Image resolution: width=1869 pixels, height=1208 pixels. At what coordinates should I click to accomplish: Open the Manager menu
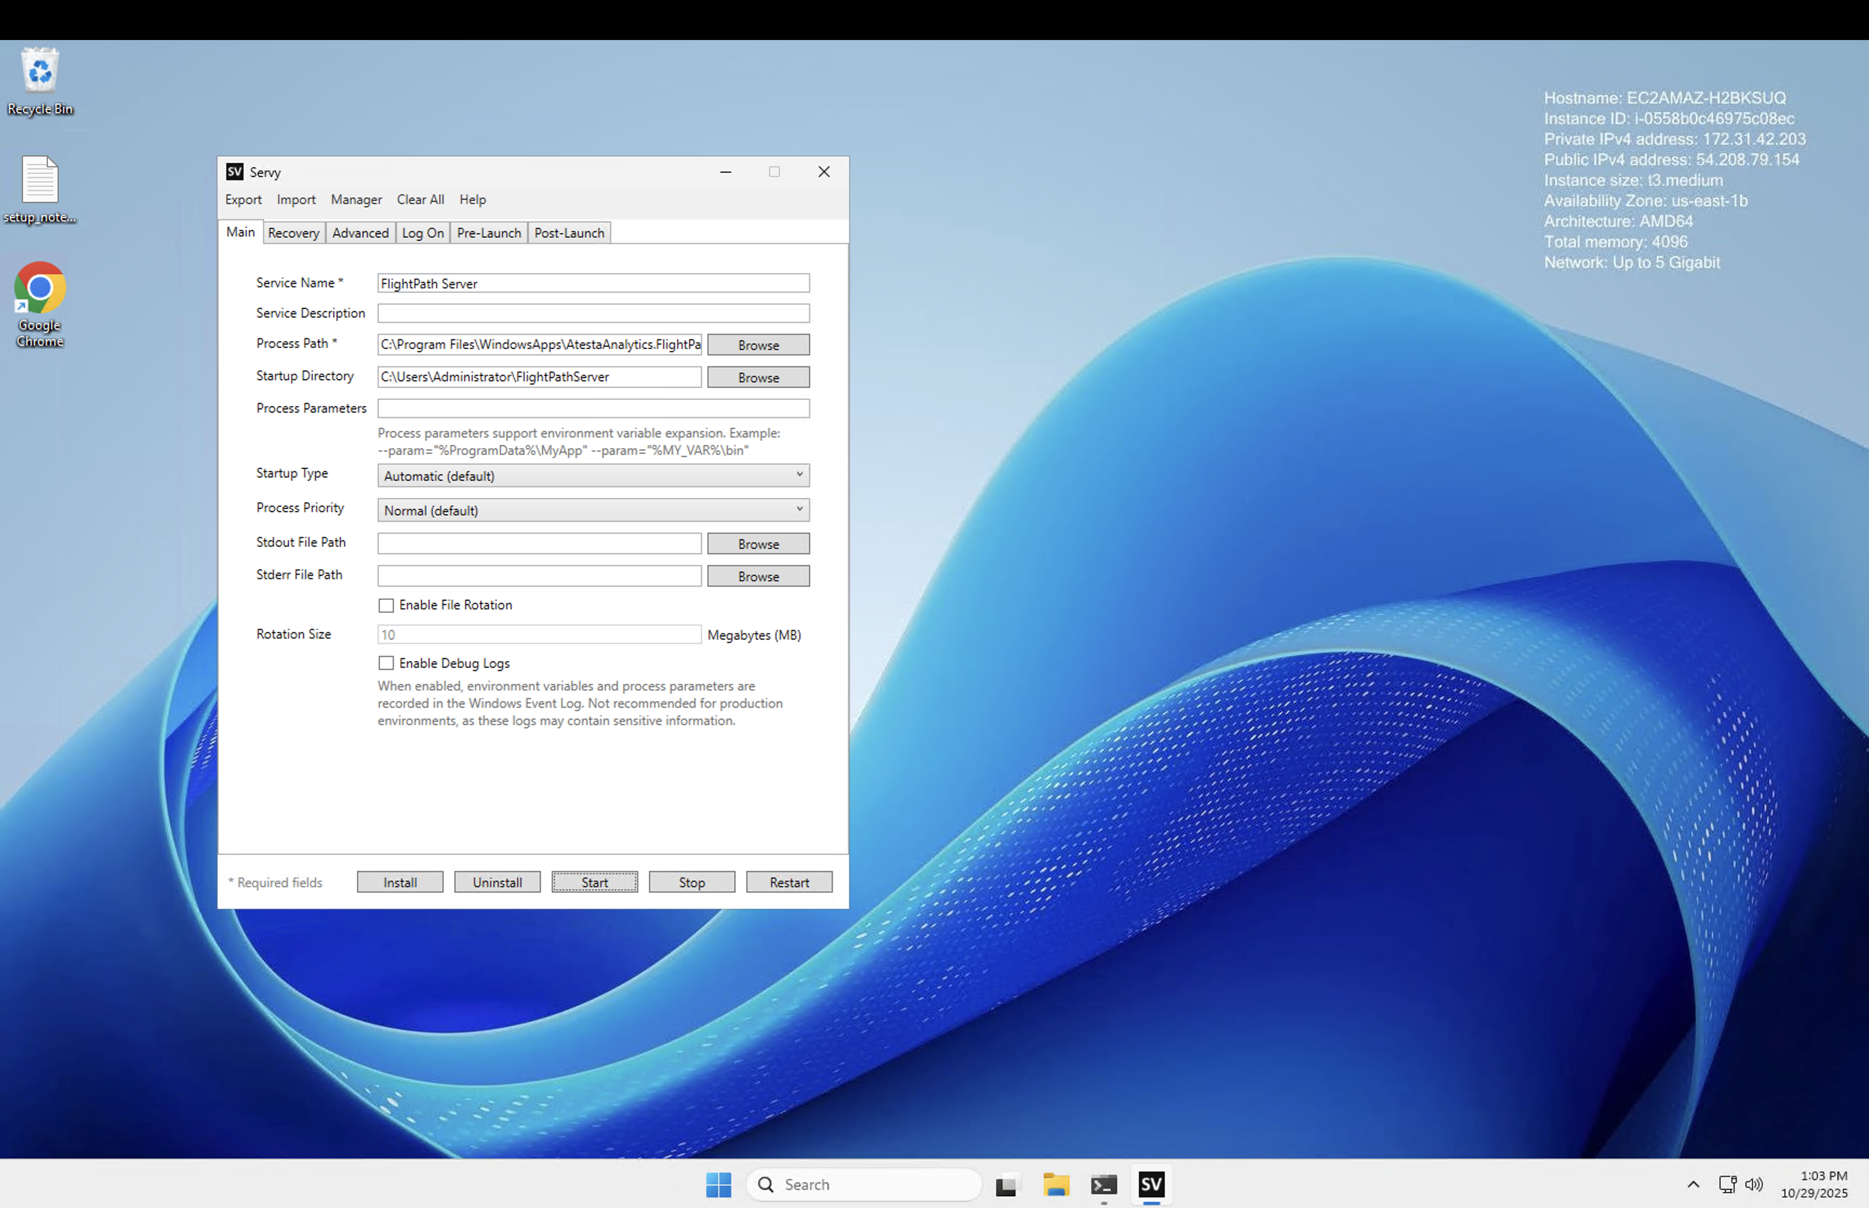[356, 199]
